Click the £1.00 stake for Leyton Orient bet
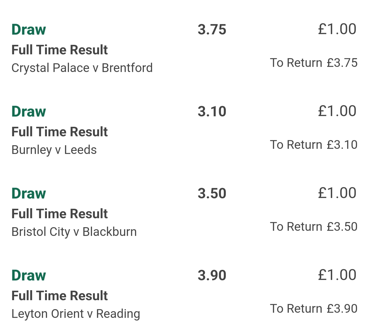The image size is (369, 336). tap(337, 275)
